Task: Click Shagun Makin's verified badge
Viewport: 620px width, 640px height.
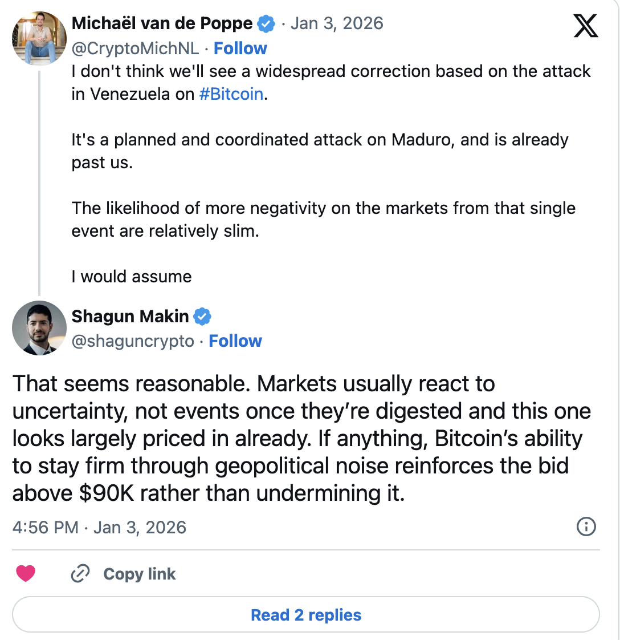Action: click(x=202, y=316)
